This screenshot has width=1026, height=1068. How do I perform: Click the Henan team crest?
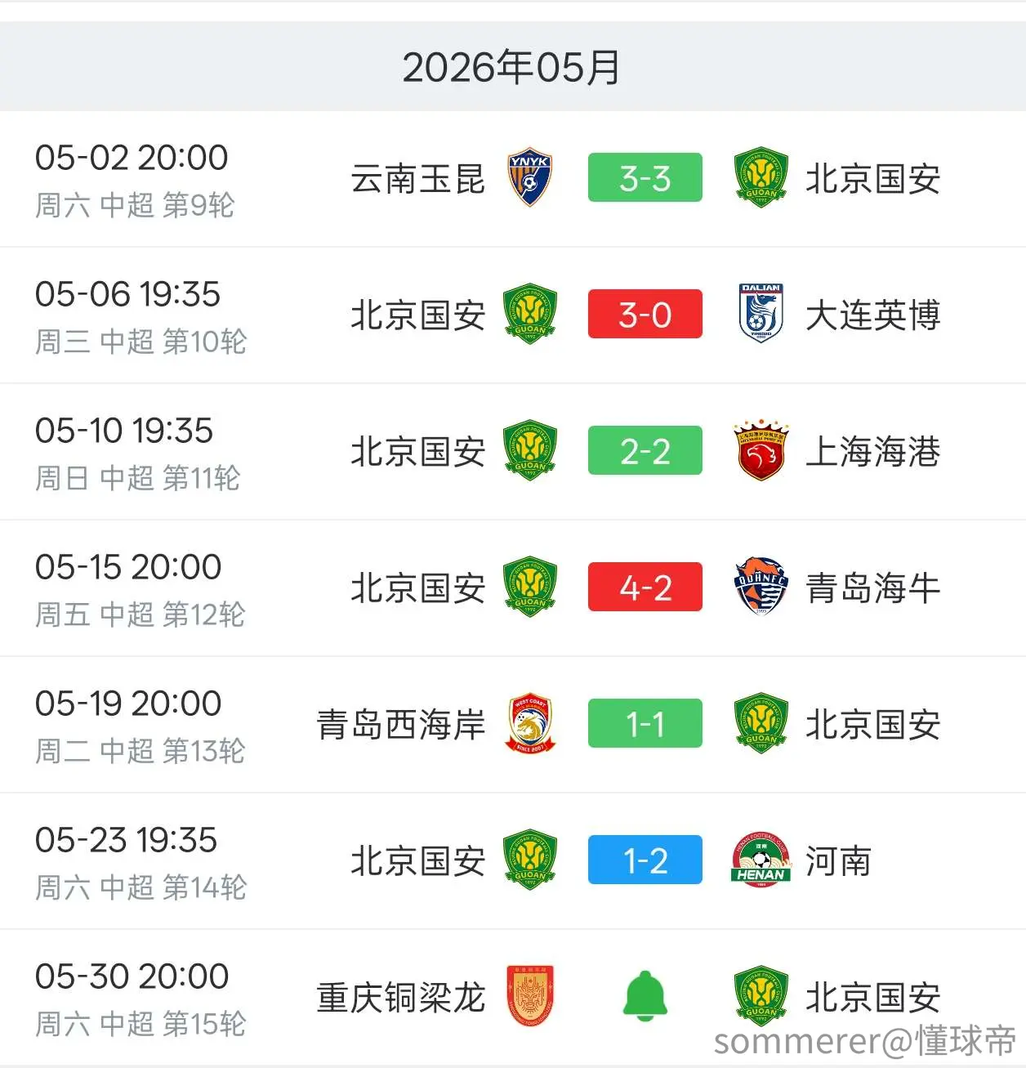pyautogui.click(x=761, y=860)
